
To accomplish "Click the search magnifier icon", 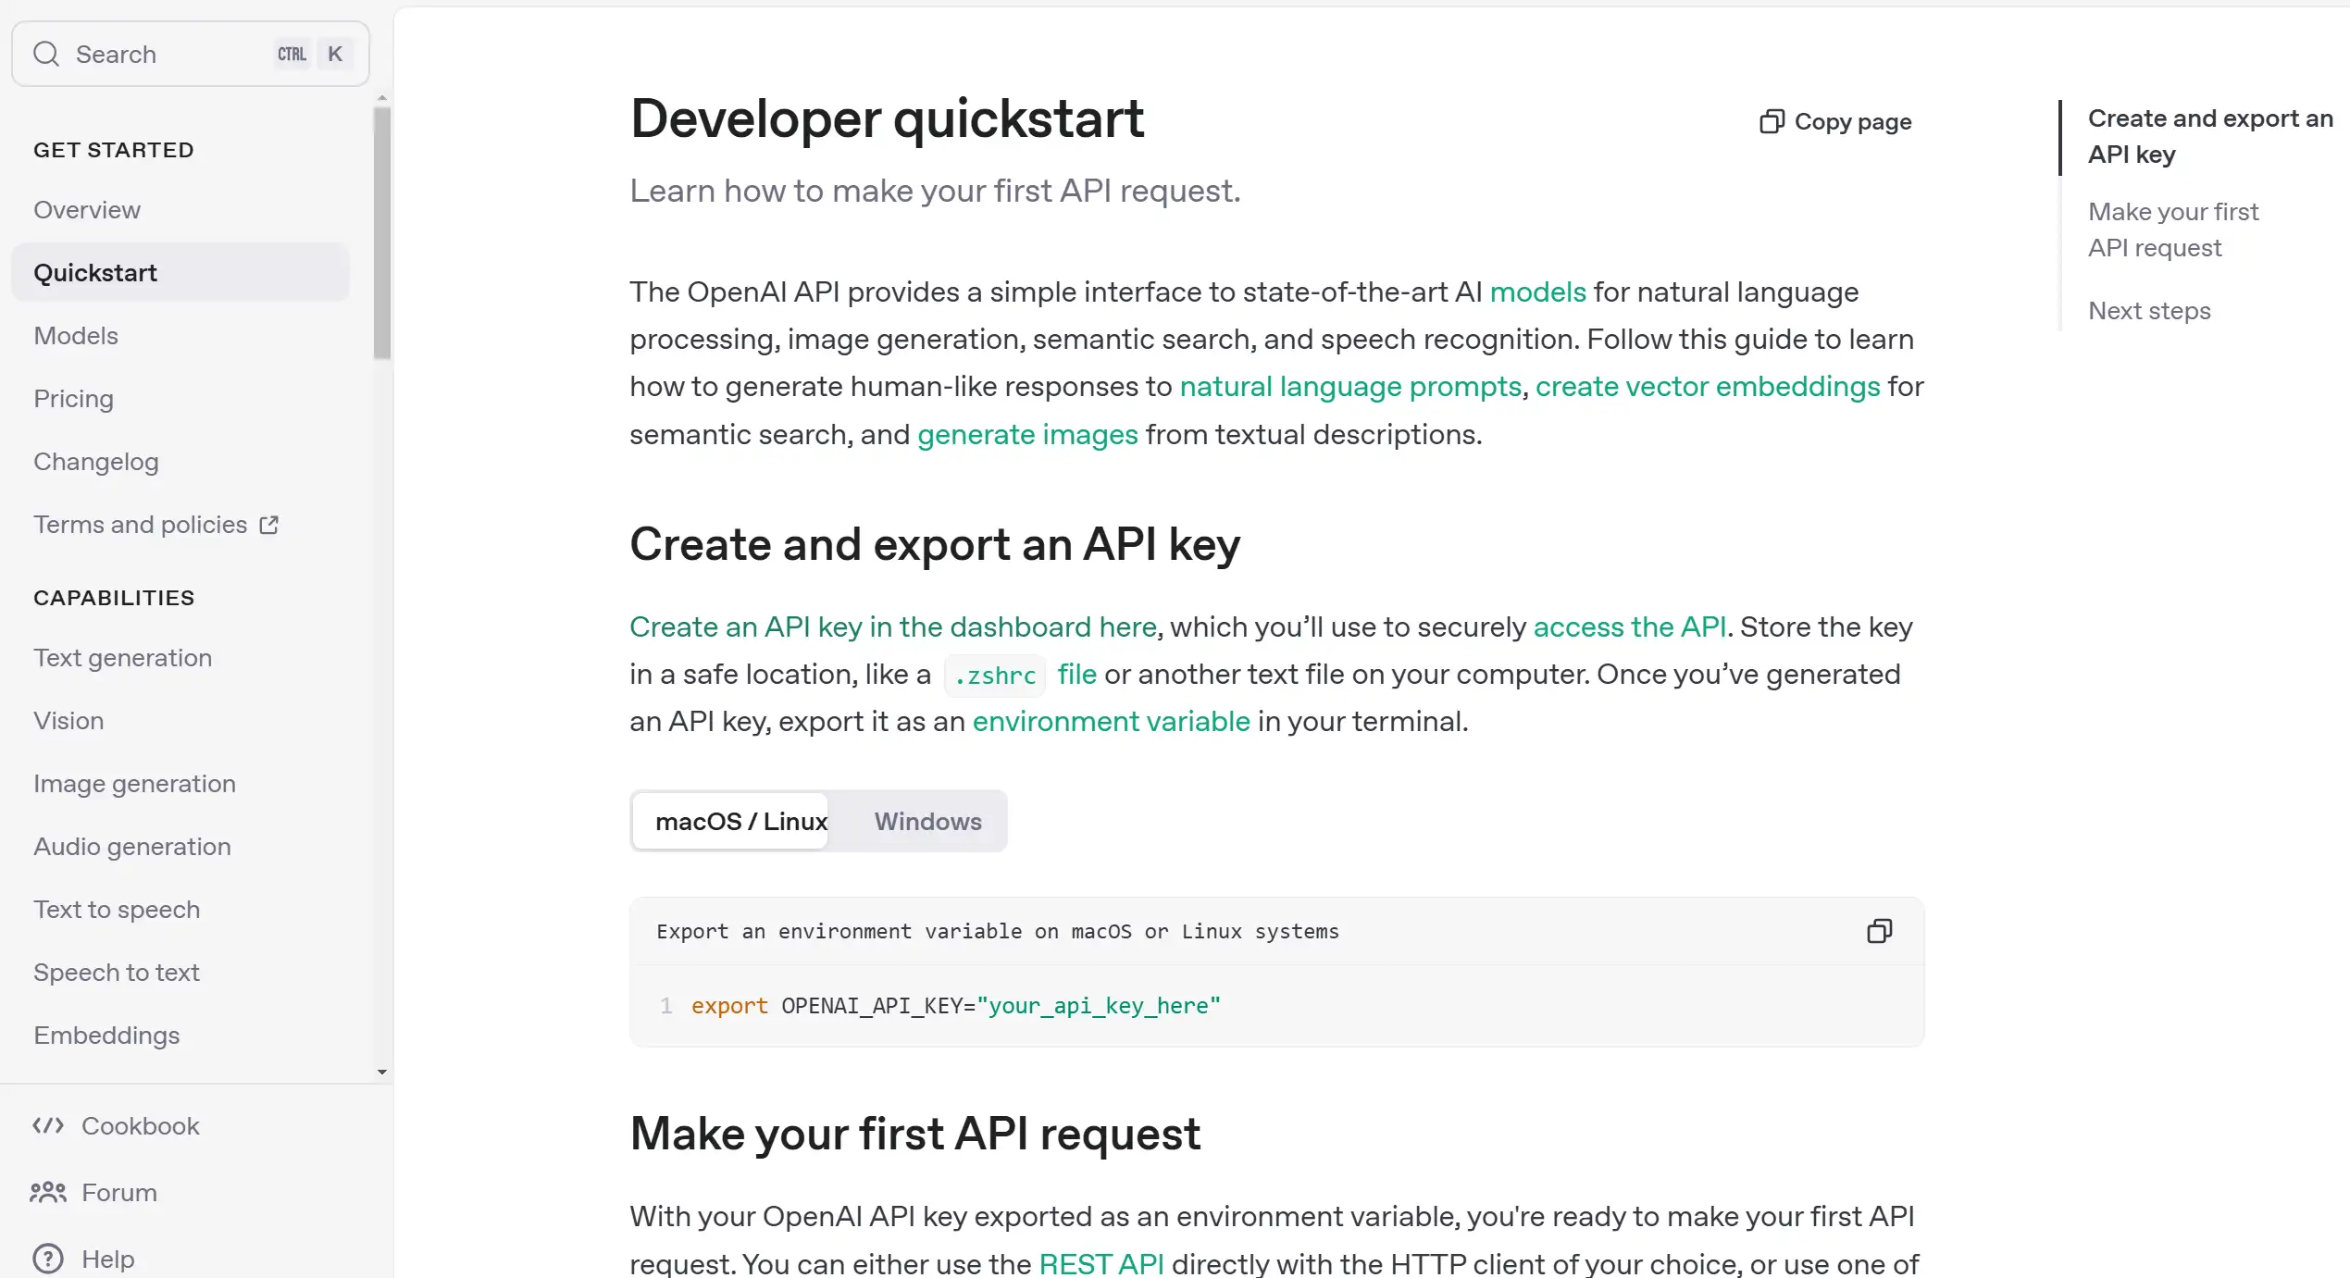I will [x=46, y=54].
